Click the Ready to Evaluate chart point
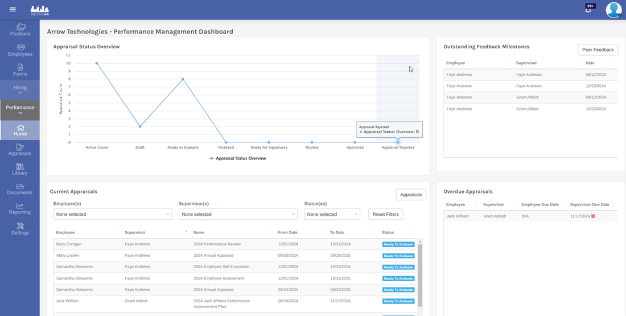Image resolution: width=626 pixels, height=316 pixels. (x=183, y=79)
